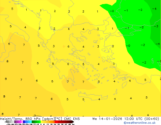This screenshot has height=125, width=161.
Task: Click the '[gdpm]' unit label
Action: [49, 119]
